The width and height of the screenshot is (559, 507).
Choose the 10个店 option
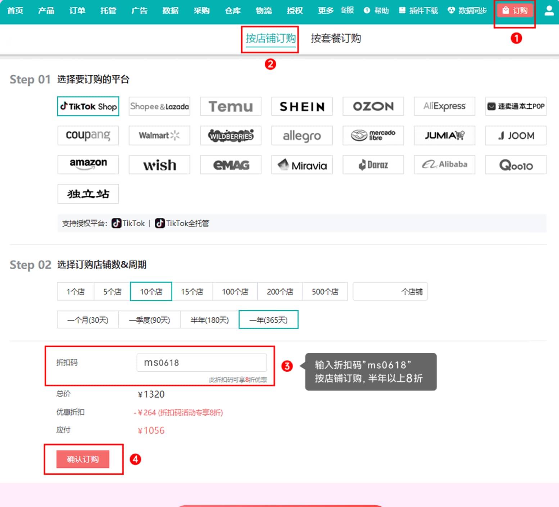pyautogui.click(x=151, y=291)
